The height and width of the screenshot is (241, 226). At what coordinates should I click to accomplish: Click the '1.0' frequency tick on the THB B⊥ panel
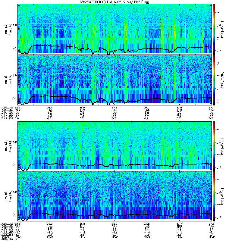click(15, 25)
